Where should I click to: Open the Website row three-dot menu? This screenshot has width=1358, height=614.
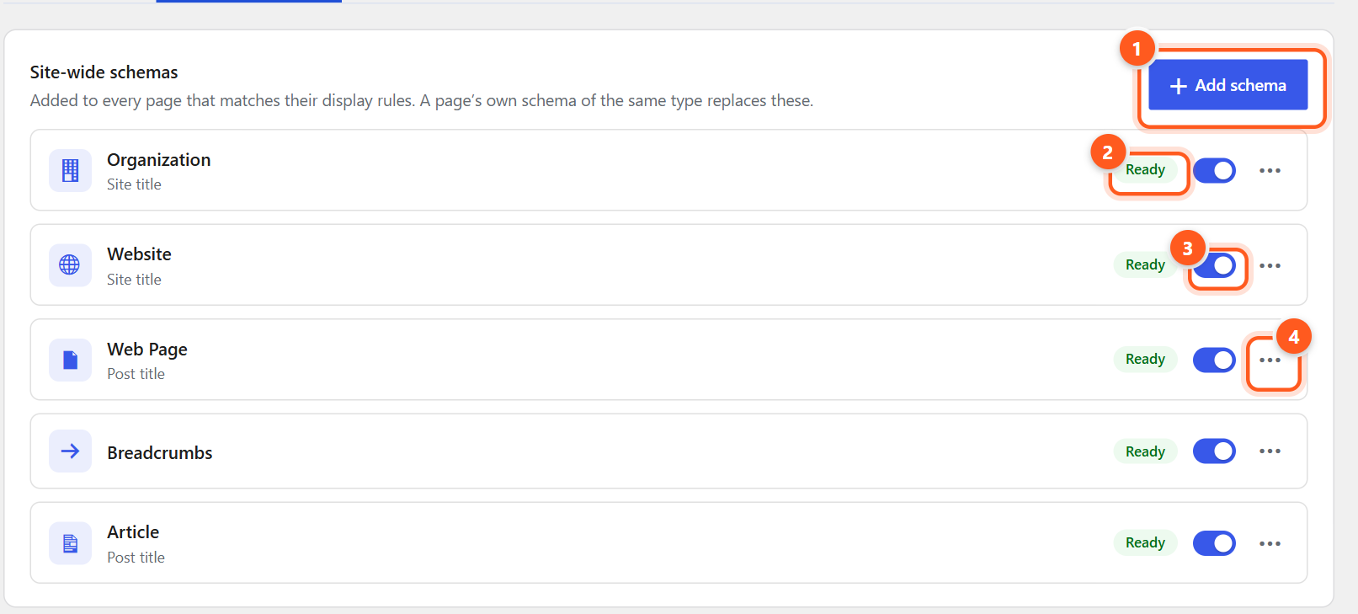point(1270,265)
